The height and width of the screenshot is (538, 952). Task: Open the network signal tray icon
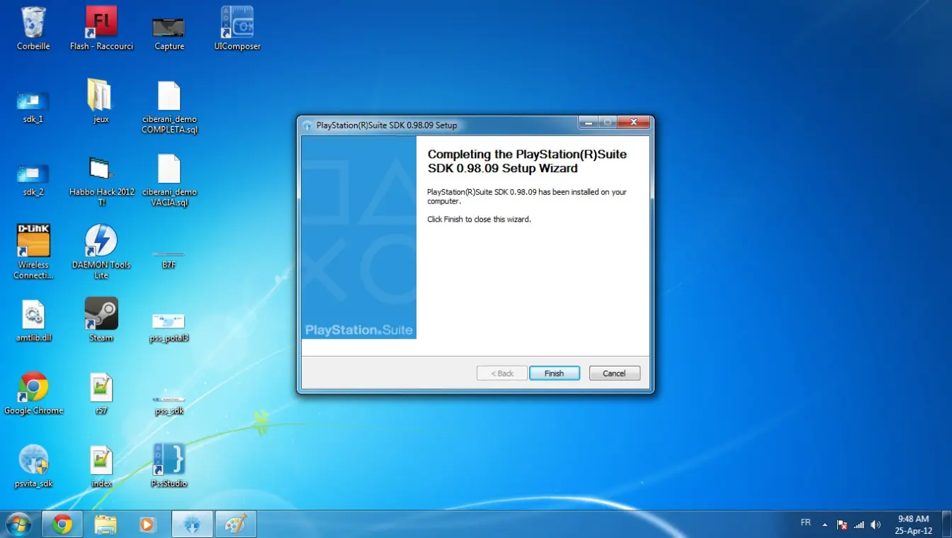coord(859,525)
